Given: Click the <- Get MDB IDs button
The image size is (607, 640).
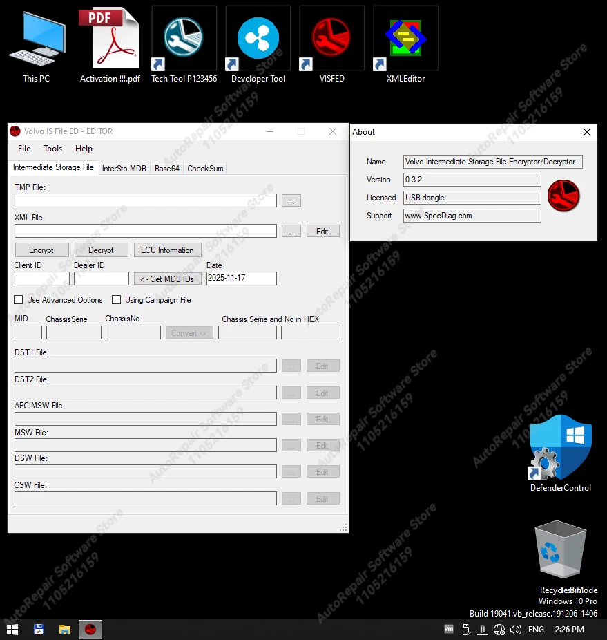Looking at the screenshot, I should tap(167, 279).
